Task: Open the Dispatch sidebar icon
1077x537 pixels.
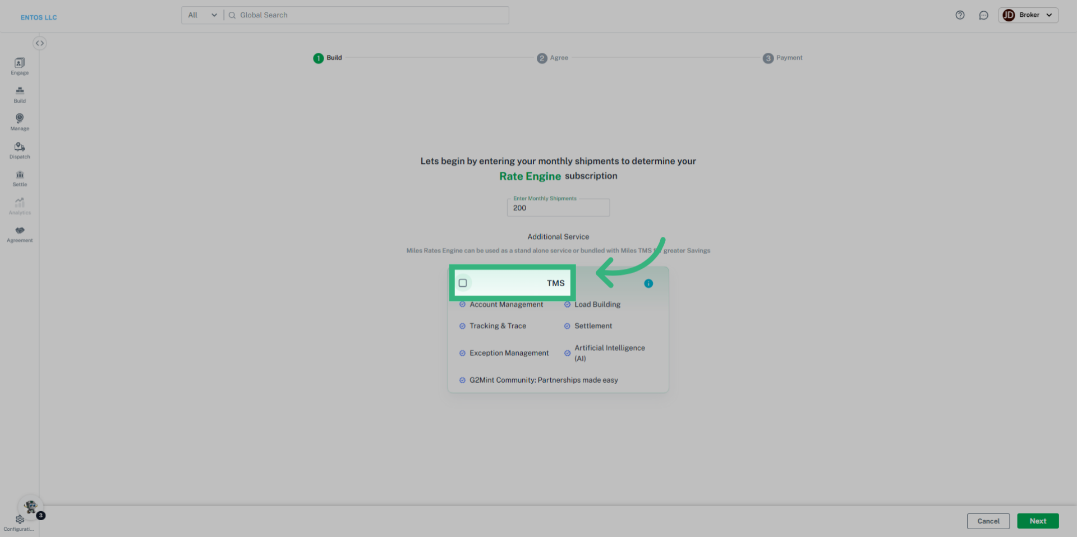Action: [20, 150]
